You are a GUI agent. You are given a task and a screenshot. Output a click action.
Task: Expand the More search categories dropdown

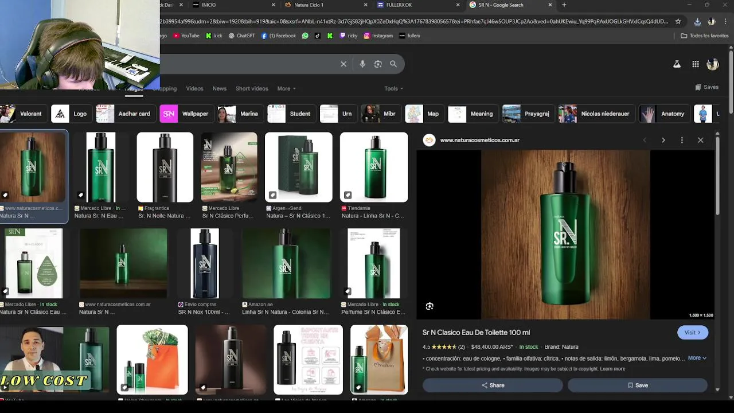click(x=286, y=88)
